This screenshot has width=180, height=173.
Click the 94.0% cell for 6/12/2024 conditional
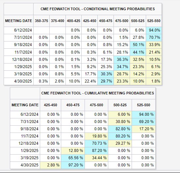154,30
